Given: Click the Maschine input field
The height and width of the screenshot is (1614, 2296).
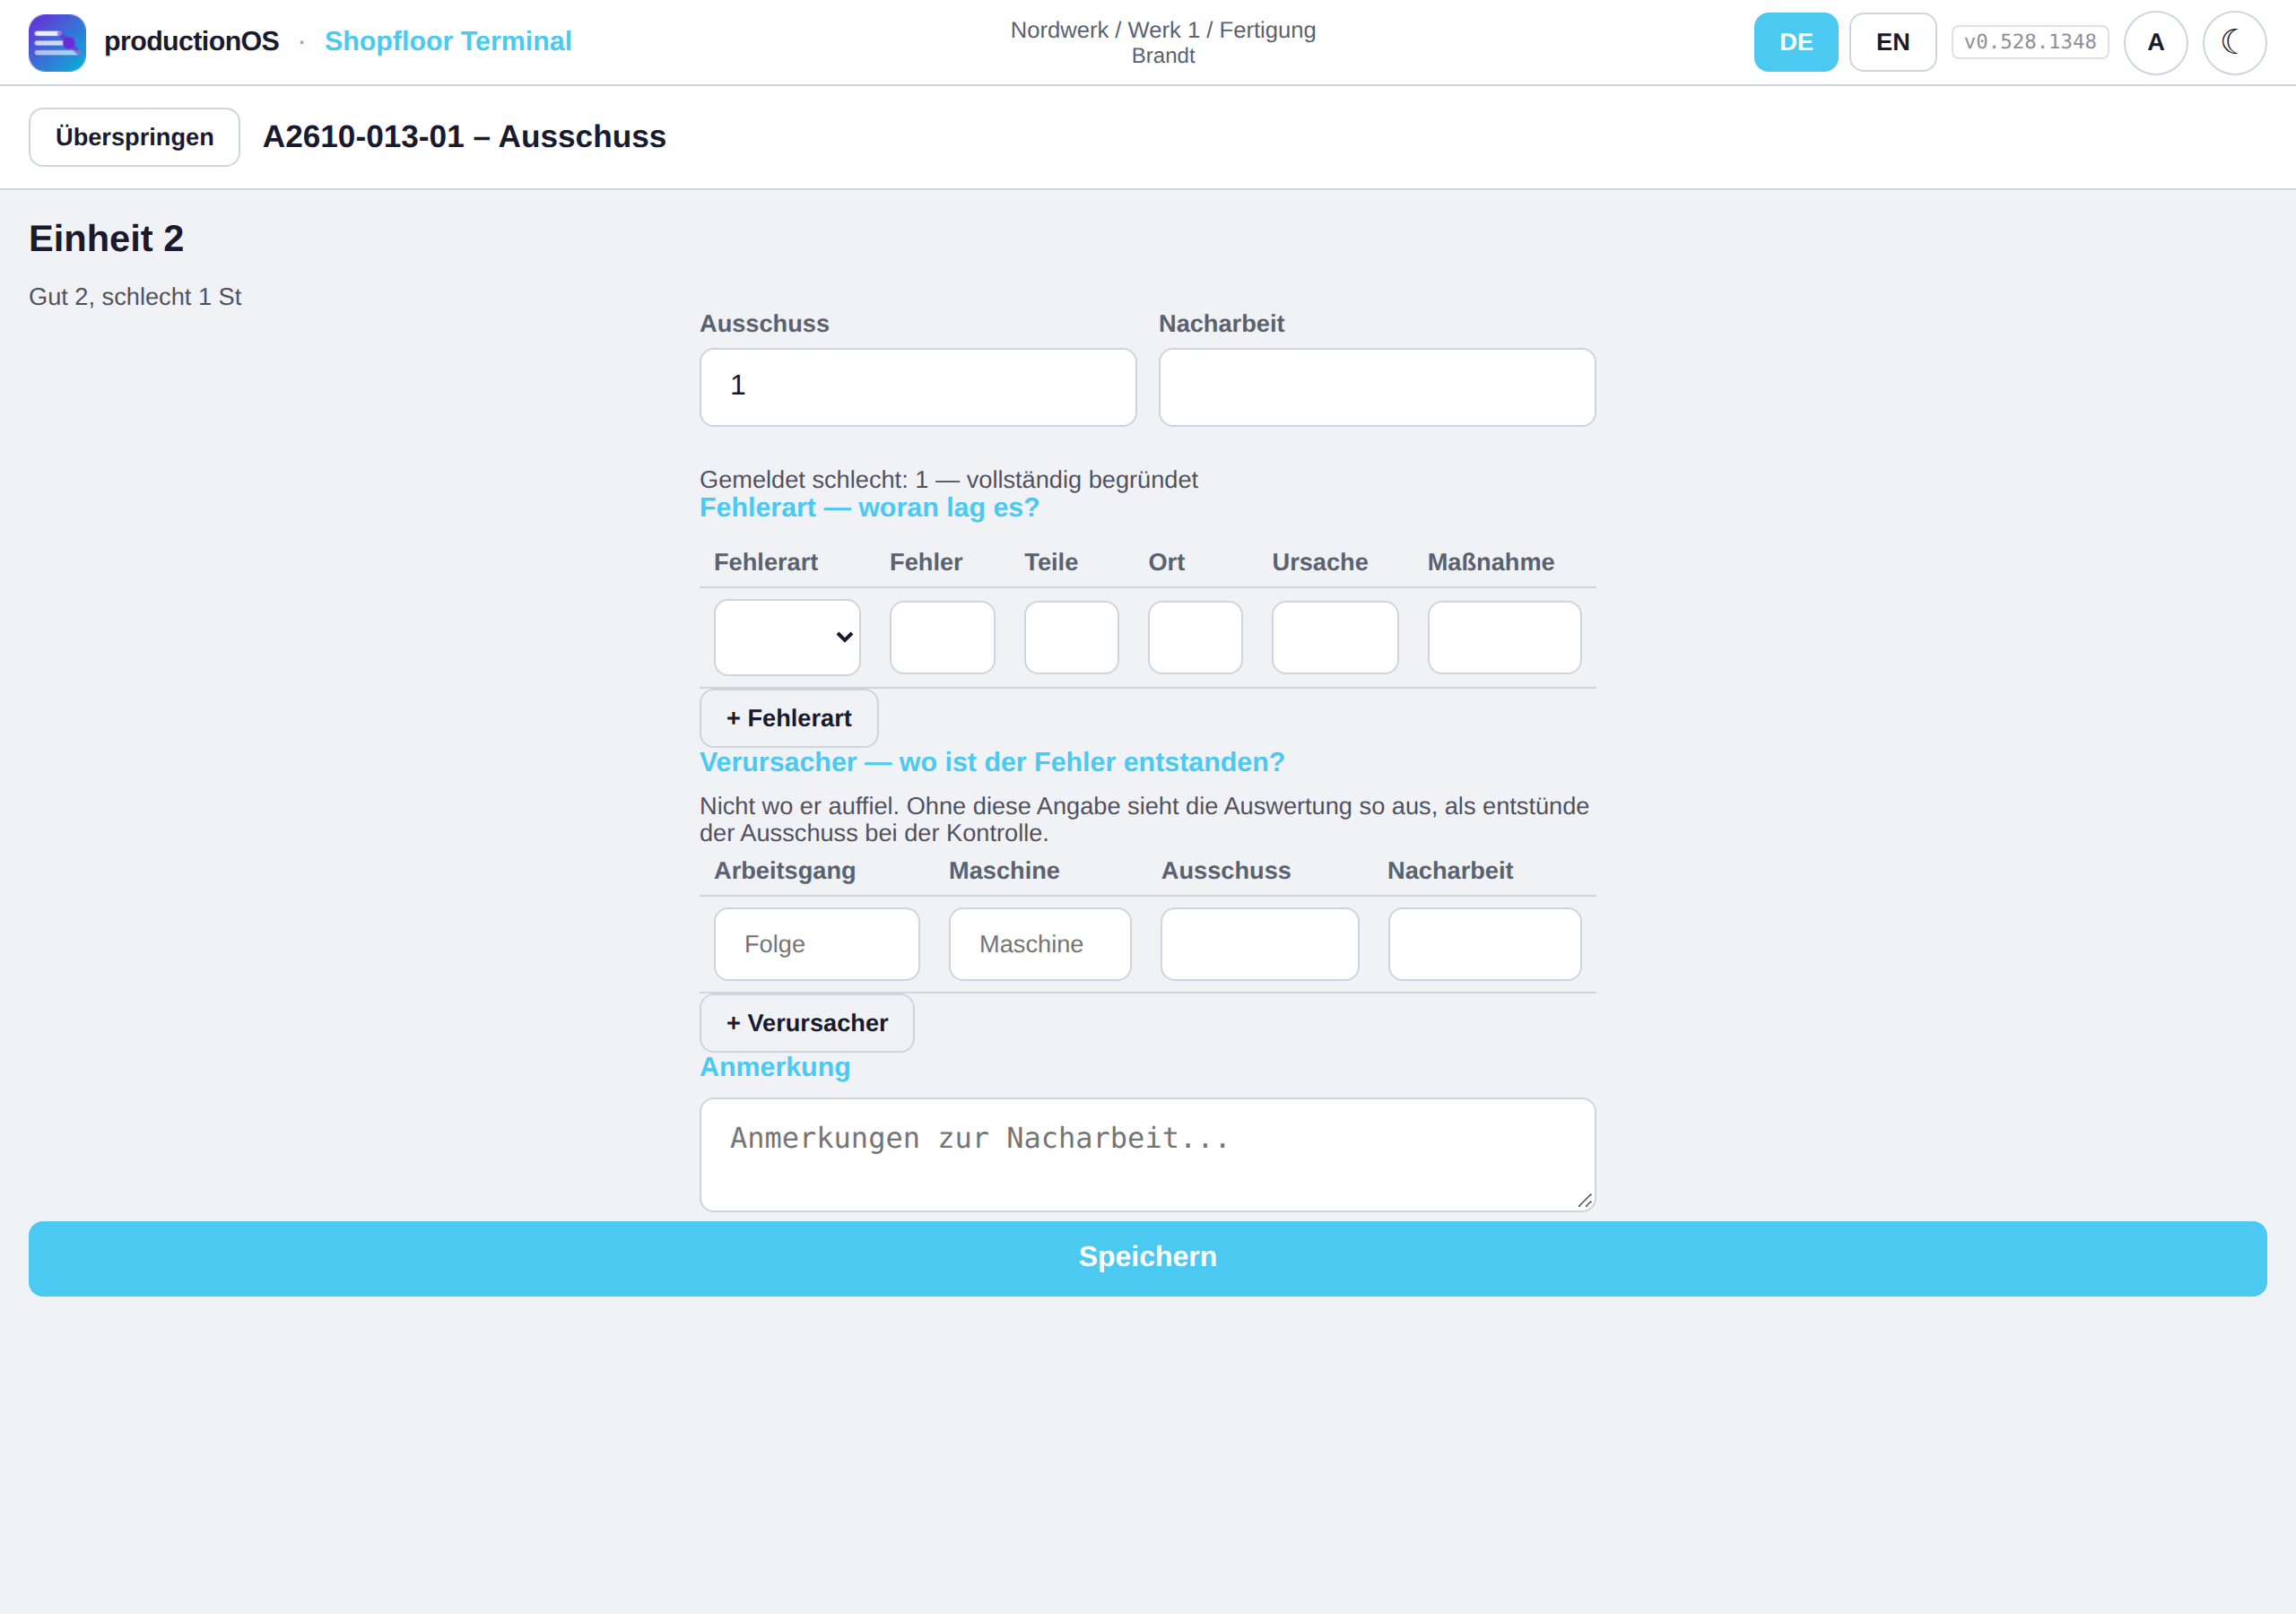Looking at the screenshot, I should point(1039,944).
